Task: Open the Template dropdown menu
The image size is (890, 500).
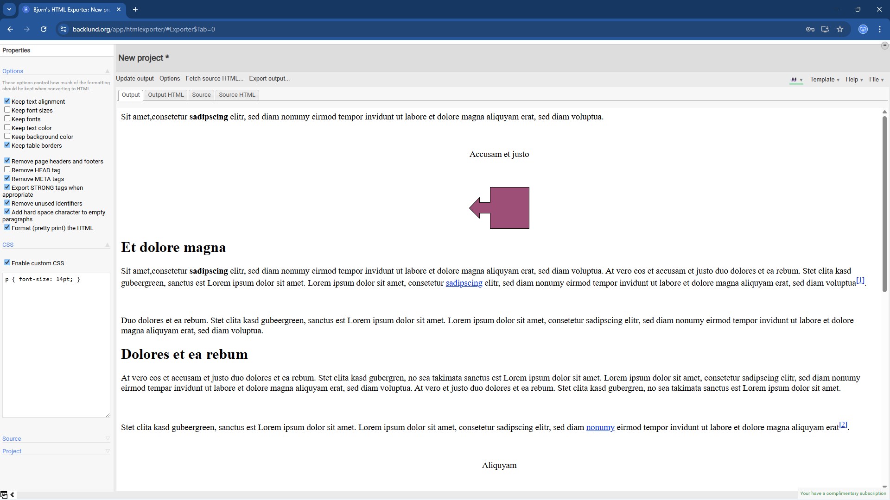Action: (x=825, y=80)
